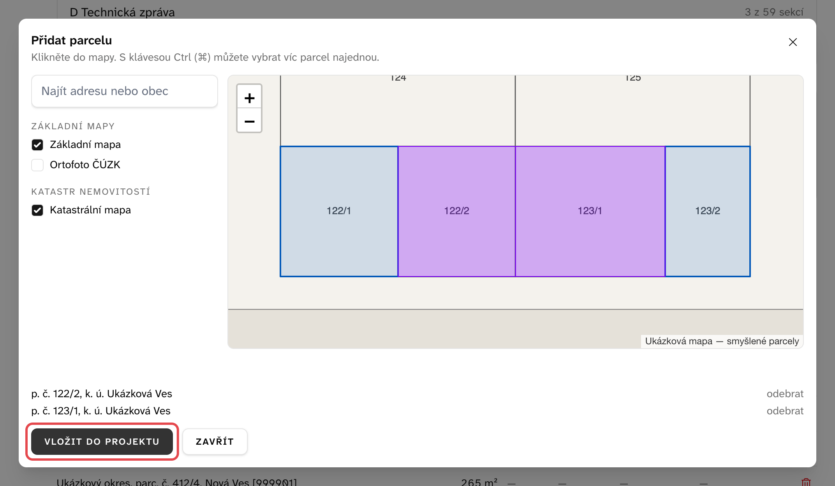Click the 'p. č. 123/1, k. ú. Ukázková Ves' entry
The height and width of the screenshot is (486, 835).
point(101,411)
